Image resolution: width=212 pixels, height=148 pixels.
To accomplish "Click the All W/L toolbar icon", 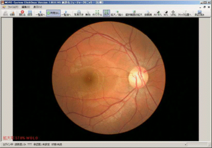I will click(158, 13).
